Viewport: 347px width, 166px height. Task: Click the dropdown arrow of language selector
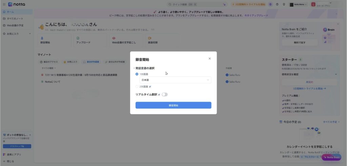(x=208, y=80)
